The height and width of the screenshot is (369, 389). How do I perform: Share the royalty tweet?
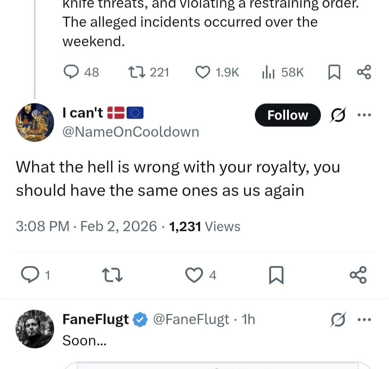coord(358,275)
